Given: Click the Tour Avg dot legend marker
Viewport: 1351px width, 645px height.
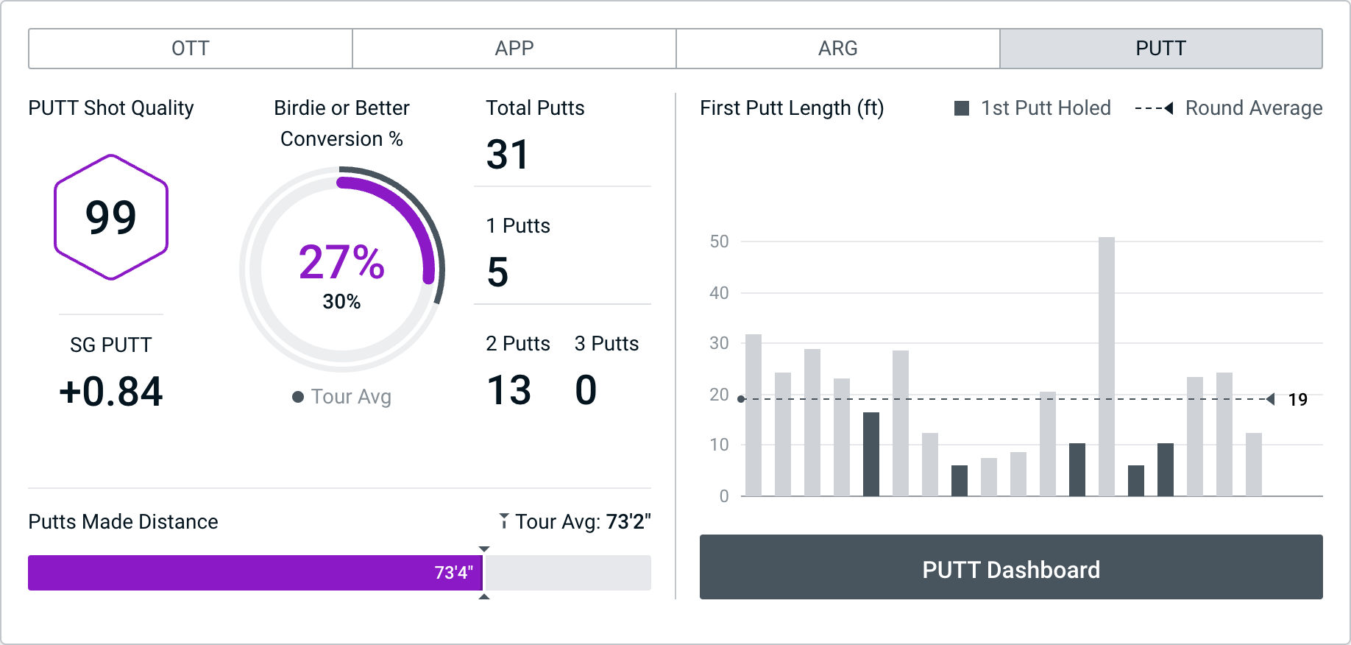Looking at the screenshot, I should click(298, 397).
